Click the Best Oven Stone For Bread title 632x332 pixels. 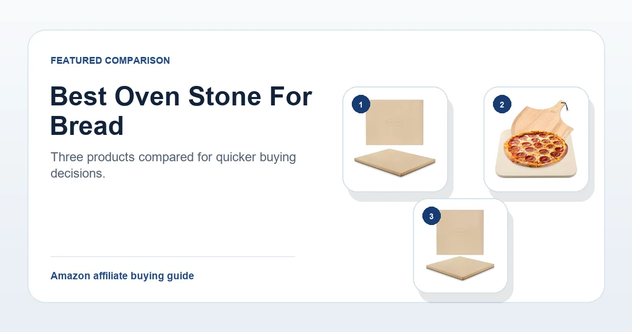pos(181,111)
